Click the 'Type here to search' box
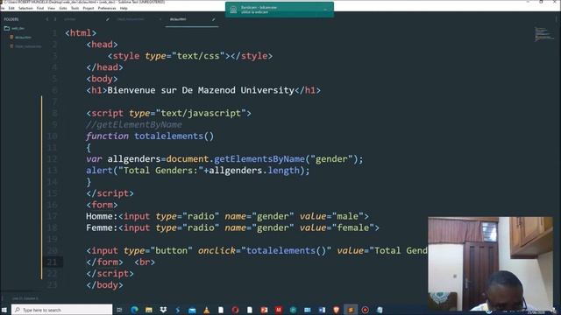This screenshot has width=561, height=315. click(x=62, y=310)
